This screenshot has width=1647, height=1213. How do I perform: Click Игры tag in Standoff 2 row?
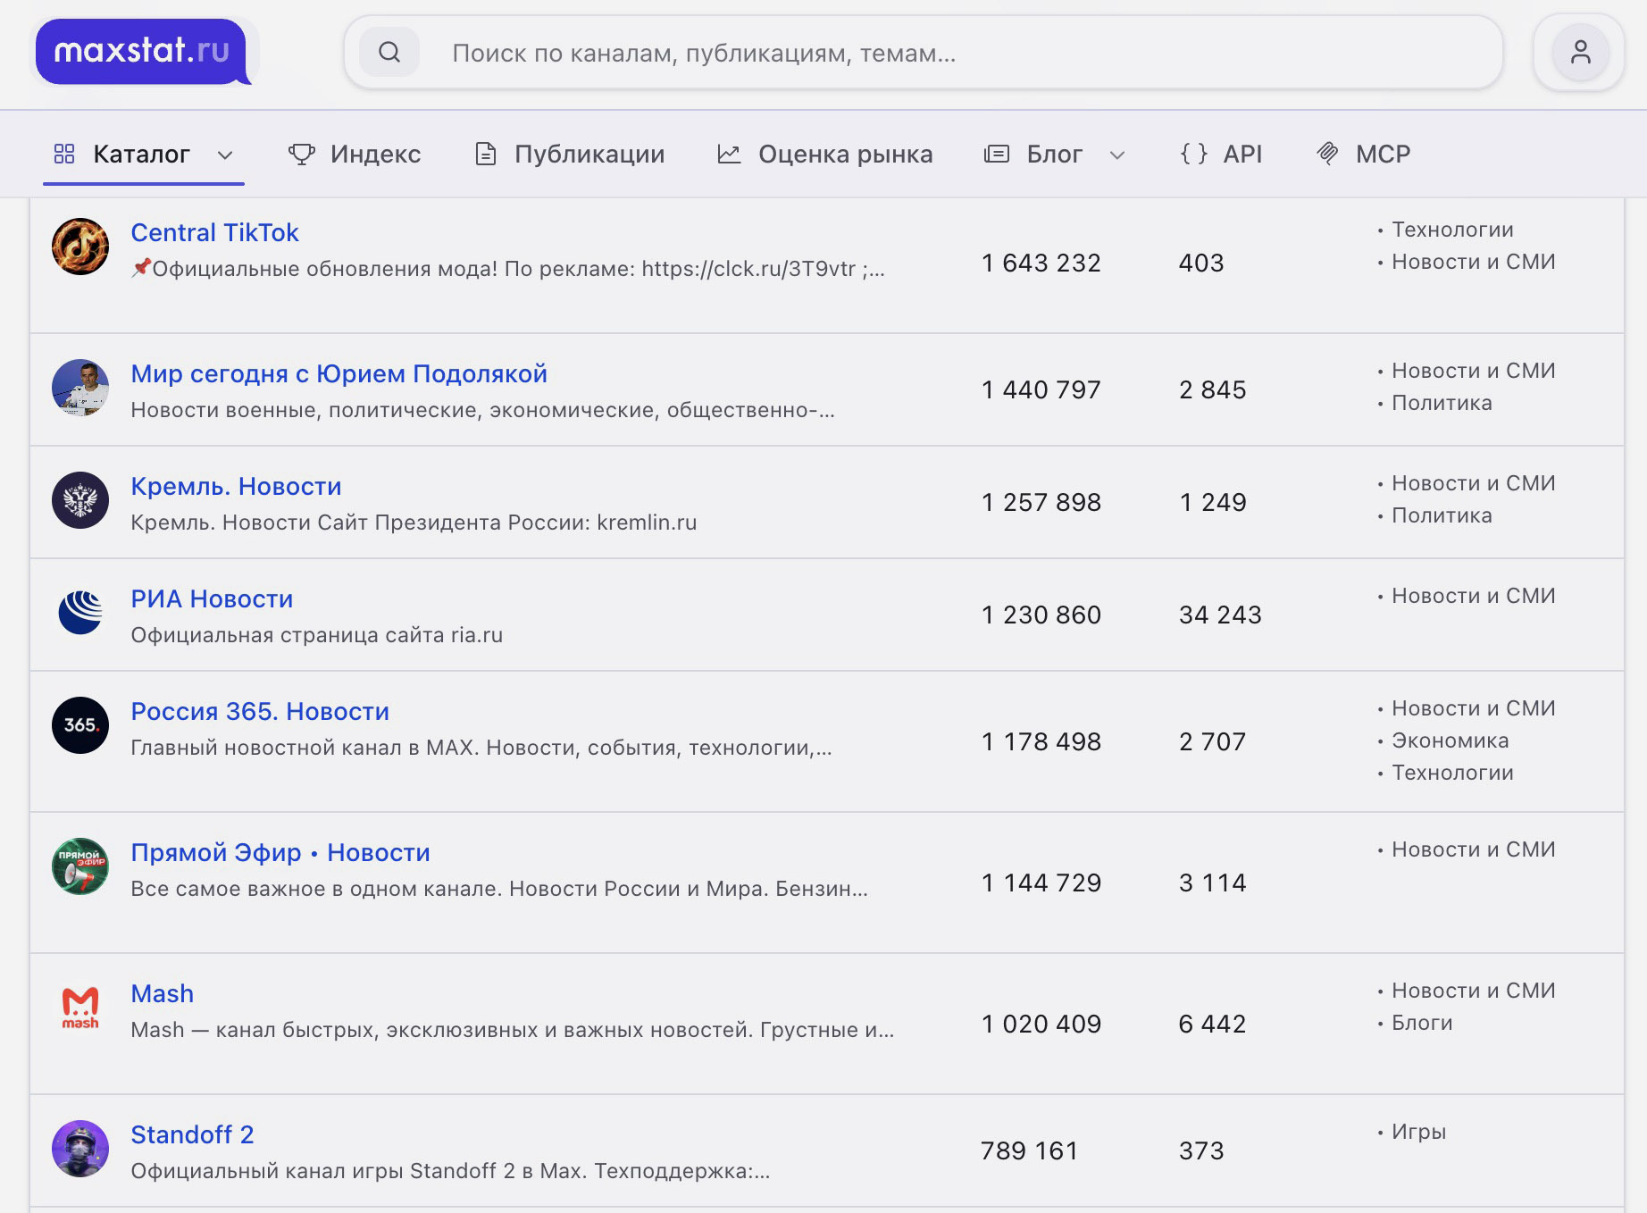[x=1418, y=1132]
